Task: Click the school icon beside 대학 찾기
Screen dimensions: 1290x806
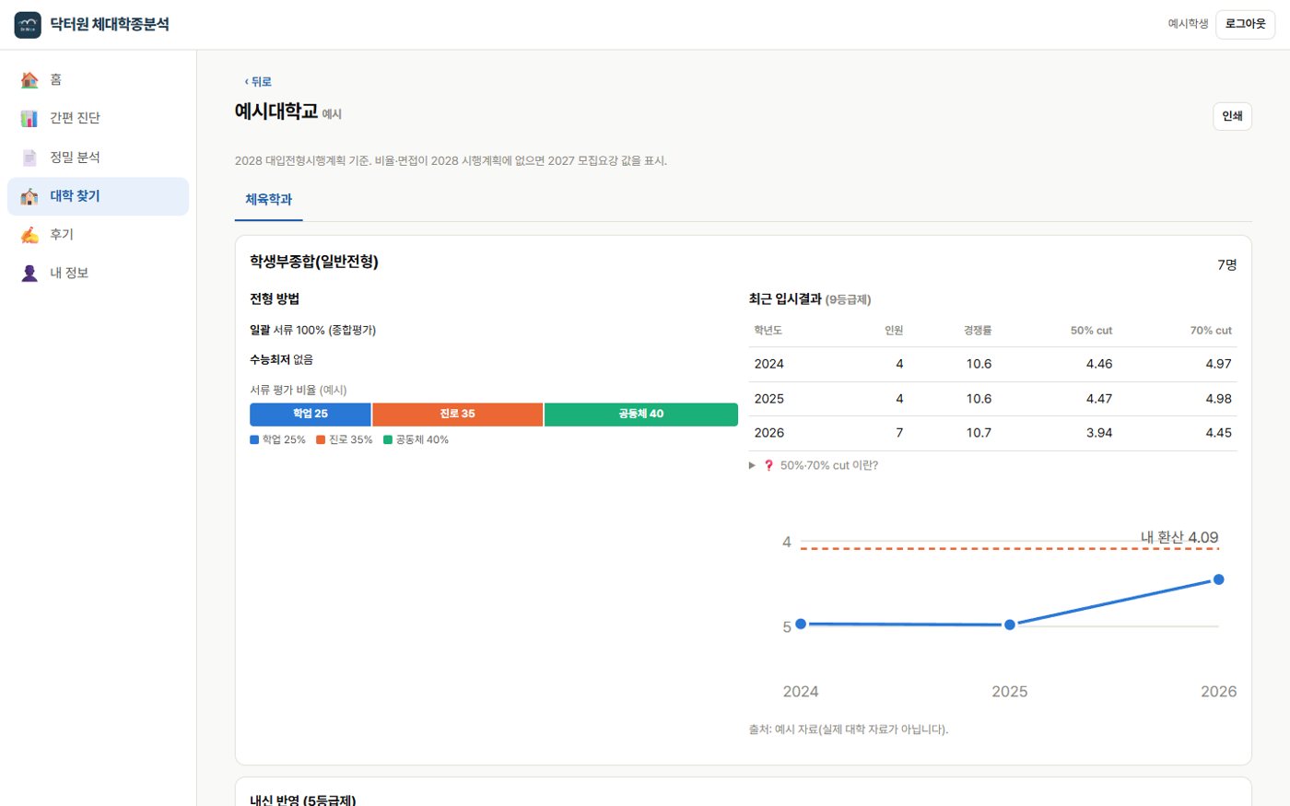Action: coord(29,196)
